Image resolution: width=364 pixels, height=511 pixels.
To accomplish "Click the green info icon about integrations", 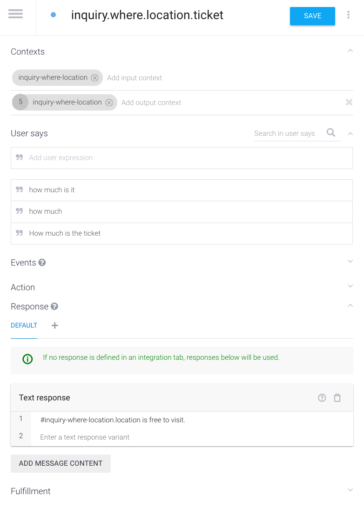I will click(27, 358).
